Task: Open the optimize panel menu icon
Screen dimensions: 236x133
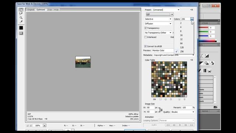Action: pos(192,10)
